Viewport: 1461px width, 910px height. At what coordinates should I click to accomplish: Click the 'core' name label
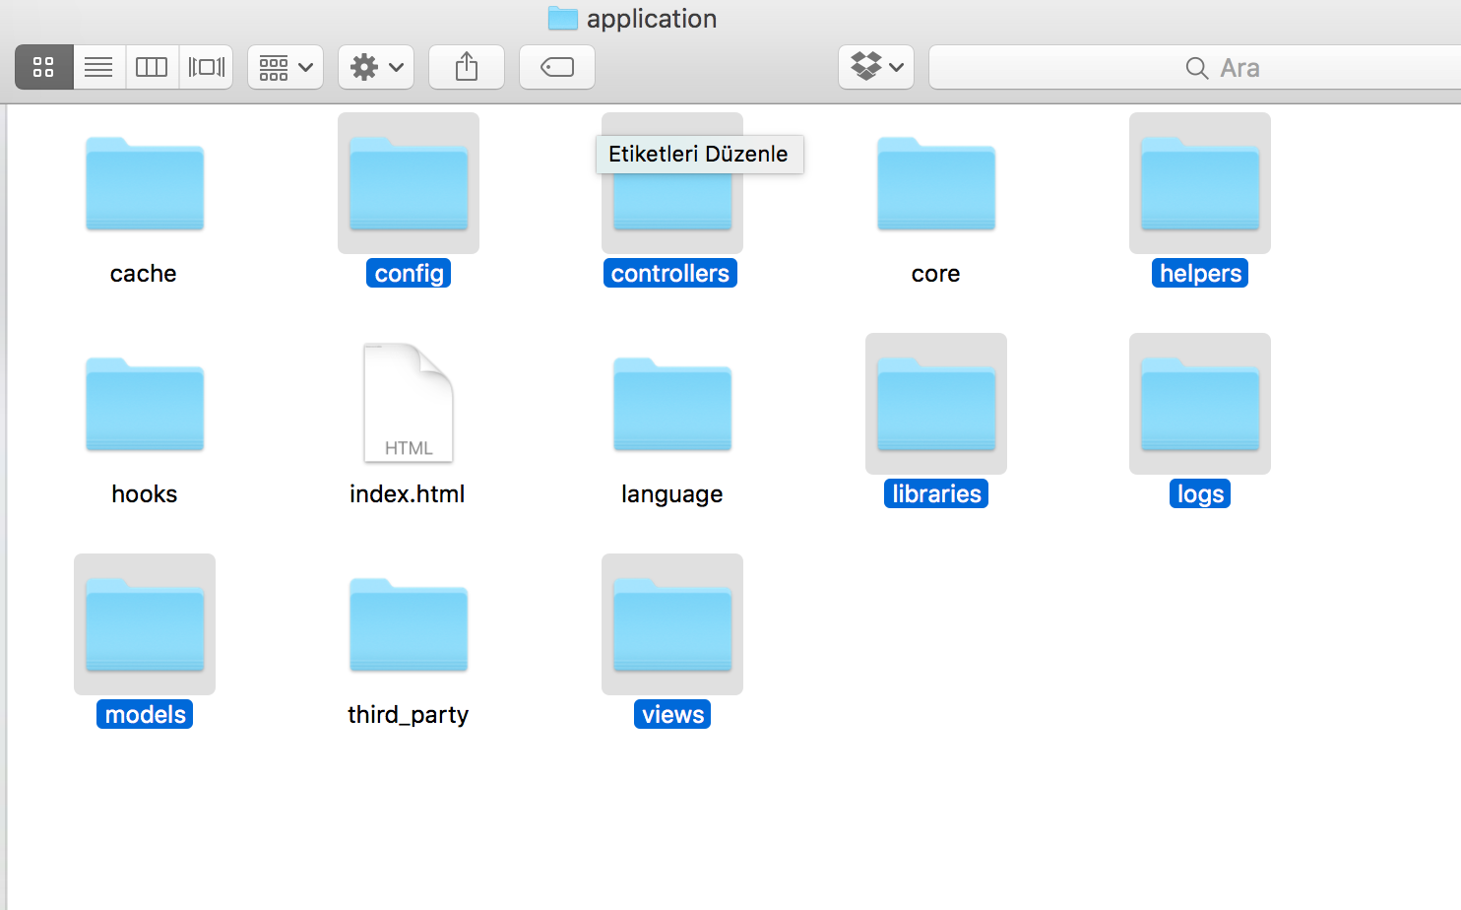(935, 274)
